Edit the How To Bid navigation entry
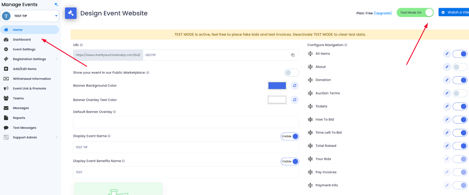Screen dimensions: 469x195 point(447,119)
